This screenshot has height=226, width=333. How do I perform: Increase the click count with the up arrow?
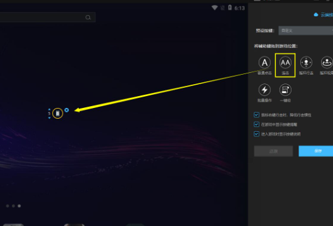click(x=49, y=109)
